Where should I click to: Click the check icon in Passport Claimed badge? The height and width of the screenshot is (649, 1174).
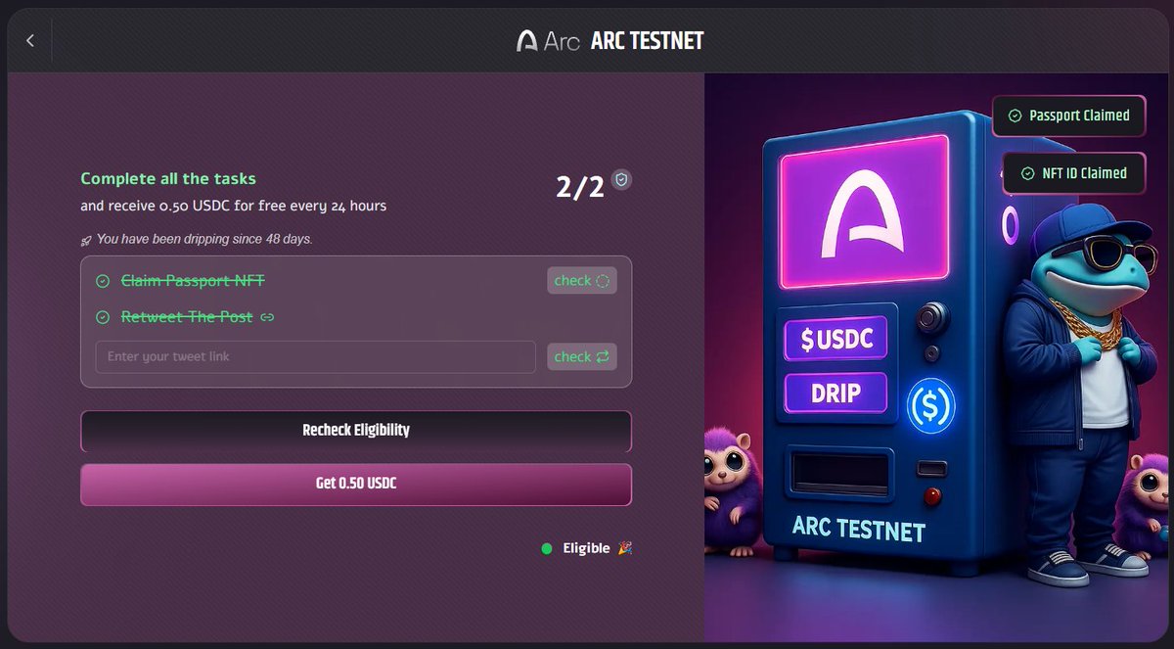coord(1016,116)
